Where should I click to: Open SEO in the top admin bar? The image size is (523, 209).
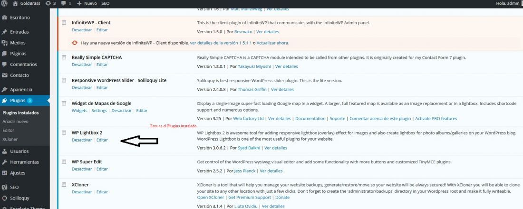[x=105, y=3]
